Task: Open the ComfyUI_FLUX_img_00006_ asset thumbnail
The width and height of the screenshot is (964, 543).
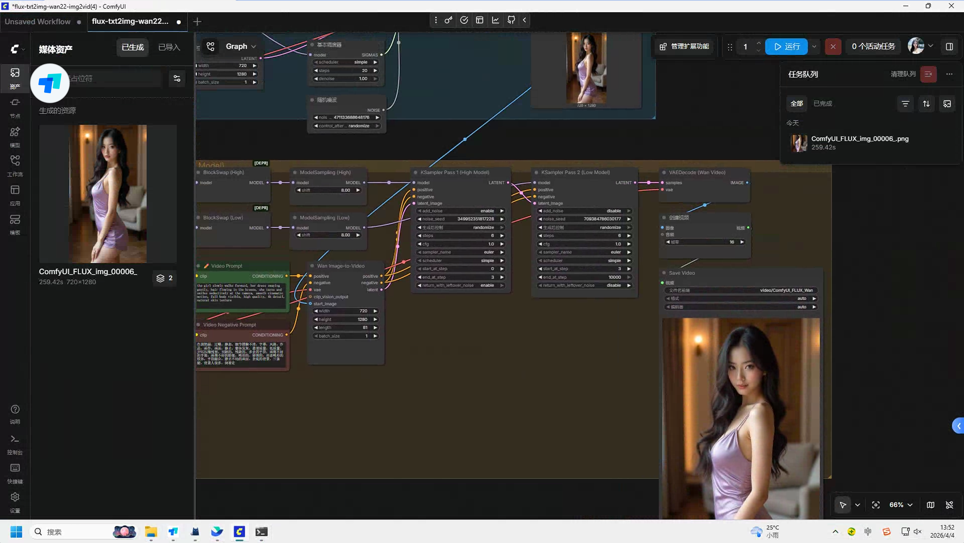Action: coord(108,194)
